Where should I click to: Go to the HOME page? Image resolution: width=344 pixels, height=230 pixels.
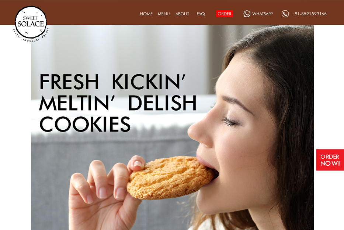point(146,14)
